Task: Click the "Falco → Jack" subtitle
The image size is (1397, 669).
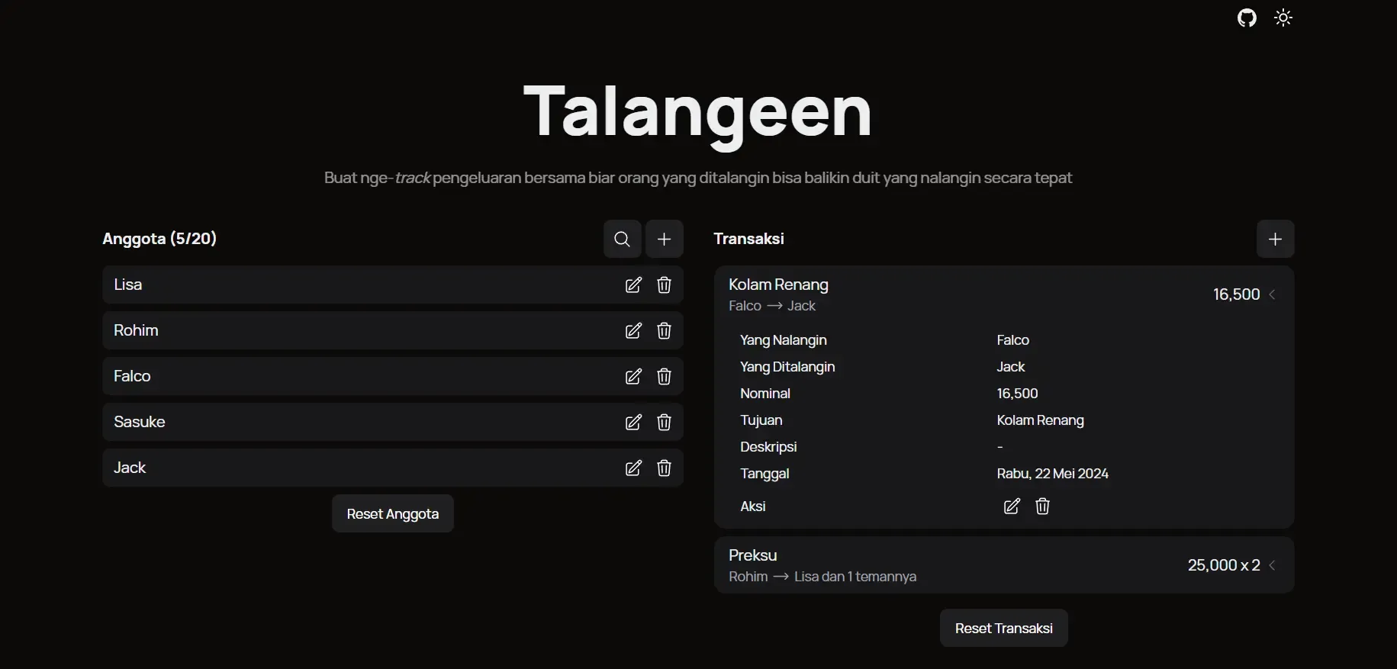Action: 772,306
